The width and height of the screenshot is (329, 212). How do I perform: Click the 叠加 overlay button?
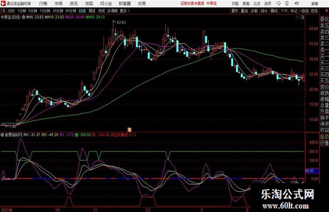coord(244,11)
